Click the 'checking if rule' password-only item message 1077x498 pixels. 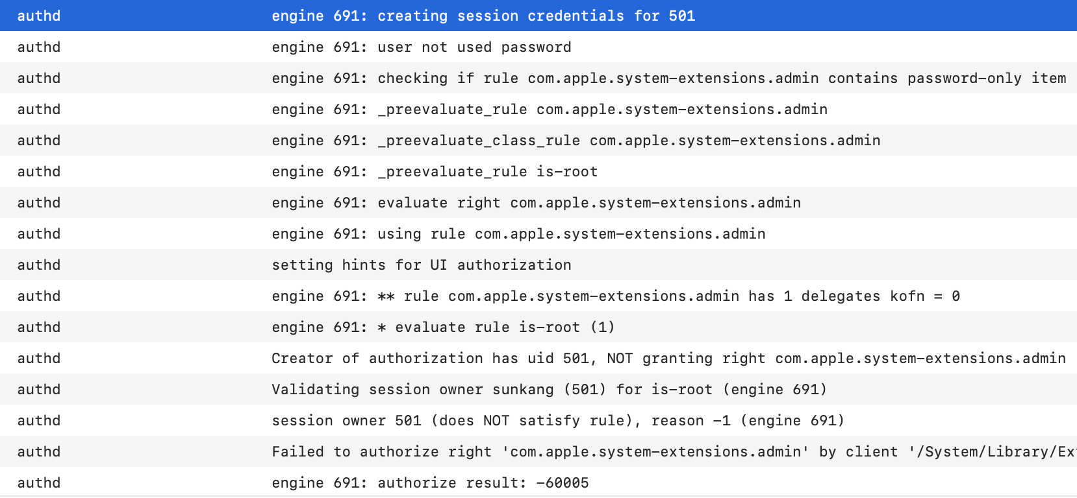(x=668, y=78)
